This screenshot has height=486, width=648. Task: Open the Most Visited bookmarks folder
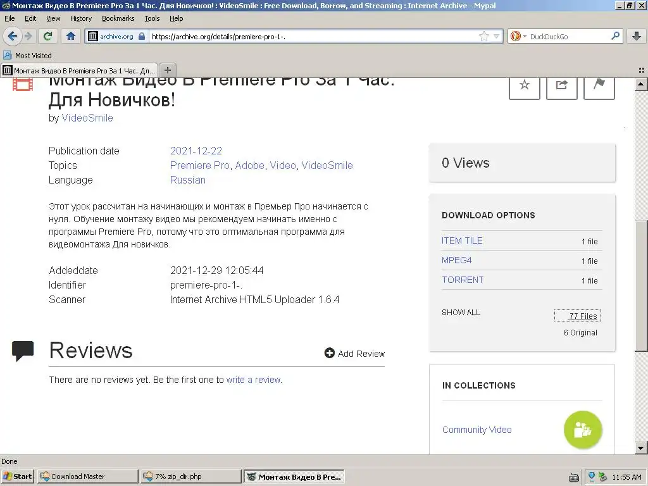pyautogui.click(x=27, y=56)
